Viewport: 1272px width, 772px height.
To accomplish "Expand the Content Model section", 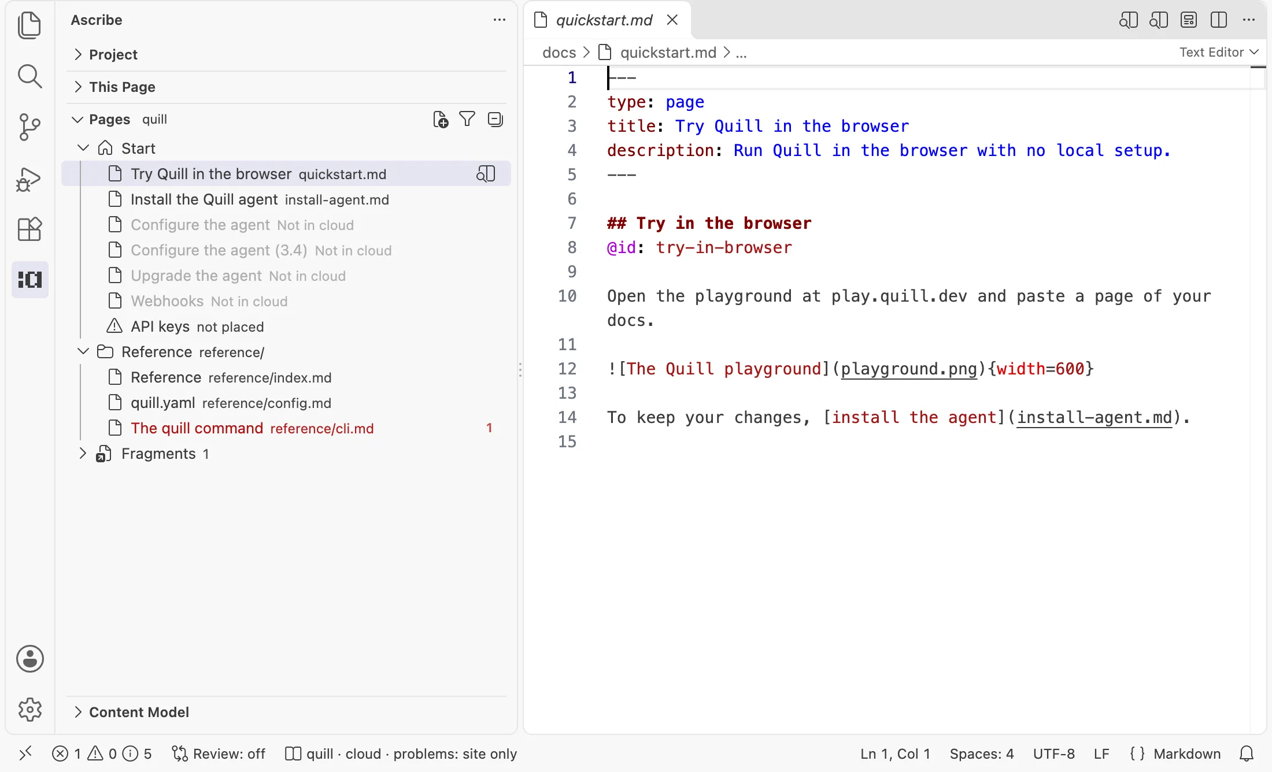I will [286, 712].
